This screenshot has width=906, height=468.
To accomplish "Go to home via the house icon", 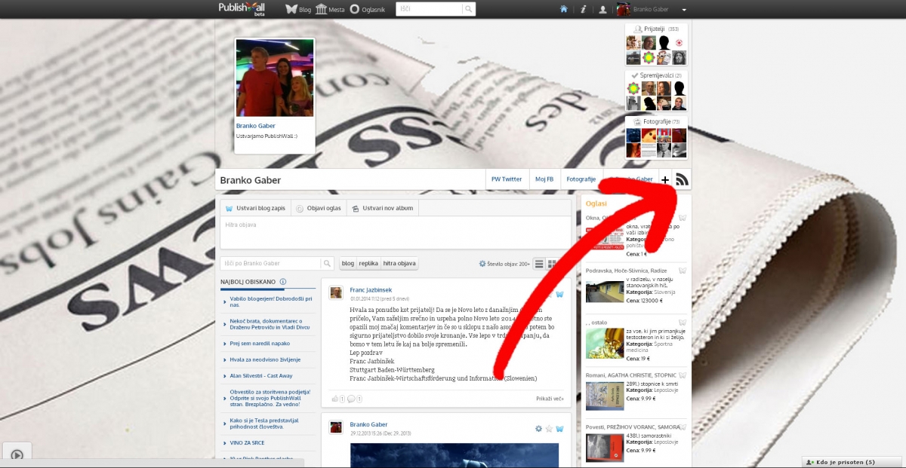I will tap(563, 9).
